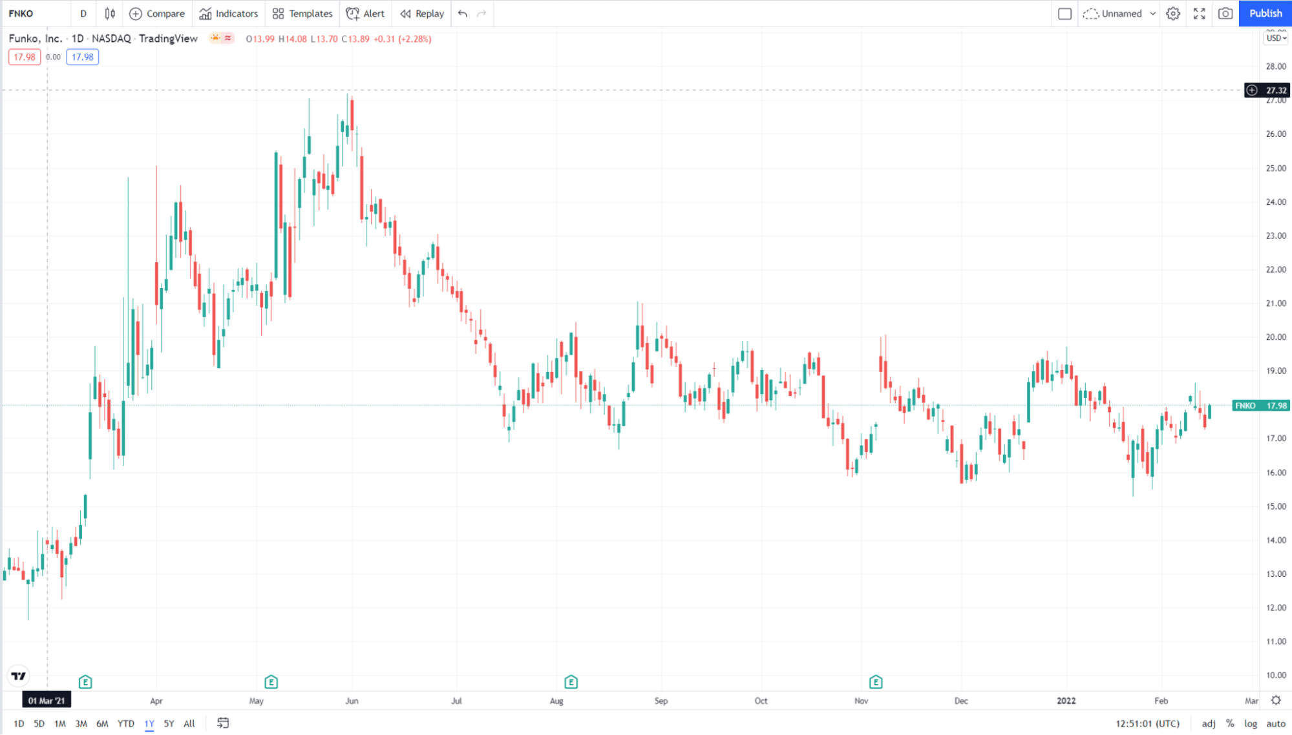Open the Unnamed layout cloud menu
Screen dimensions: 1292x735
click(x=1113, y=14)
